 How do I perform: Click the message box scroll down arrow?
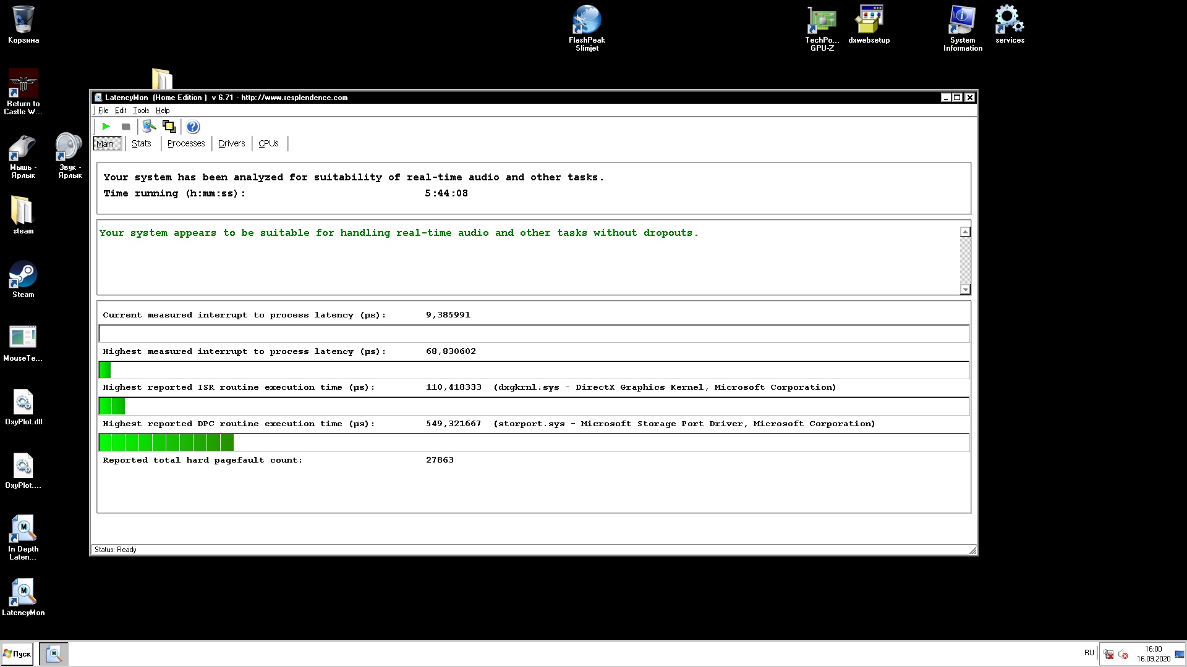(x=965, y=290)
